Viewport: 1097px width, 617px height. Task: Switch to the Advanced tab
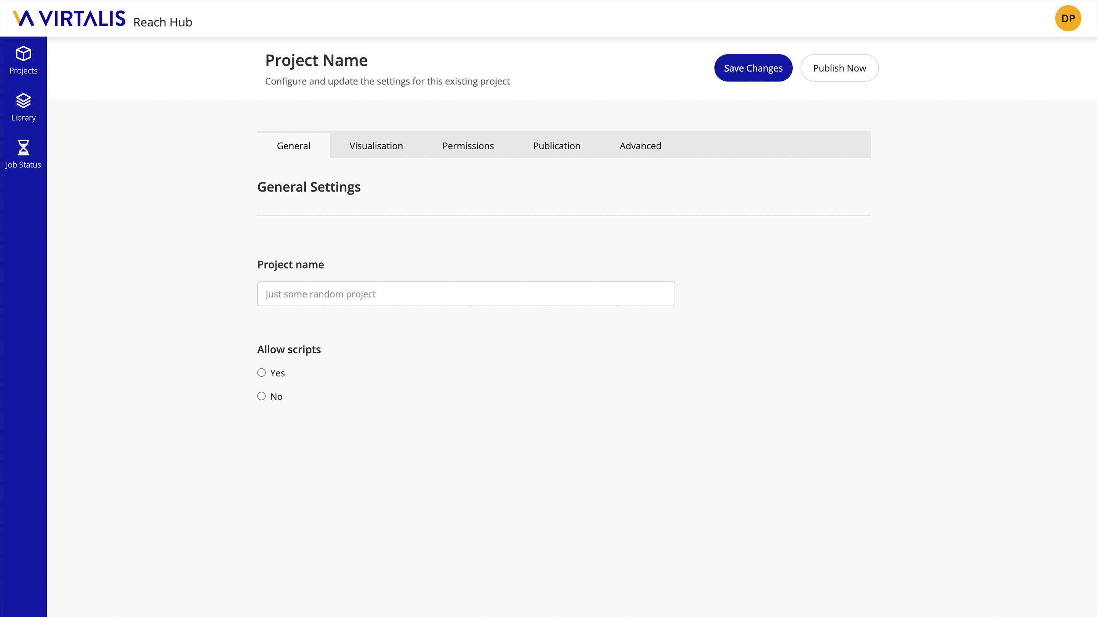pos(640,145)
